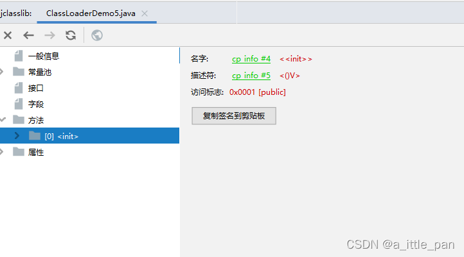
Task: Click the <()V> descriptor value
Action: click(x=290, y=76)
